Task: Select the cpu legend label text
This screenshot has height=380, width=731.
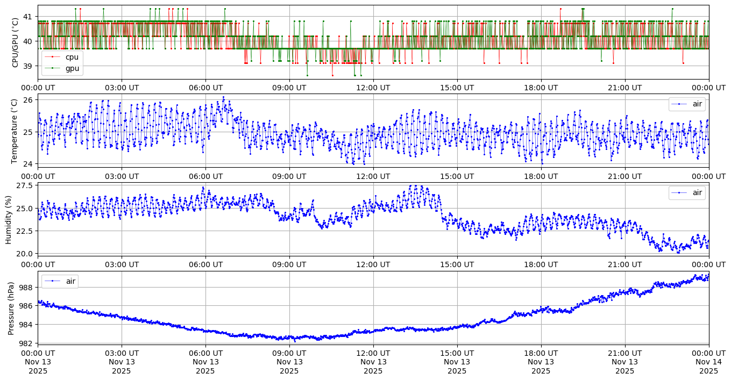Action: (72, 57)
